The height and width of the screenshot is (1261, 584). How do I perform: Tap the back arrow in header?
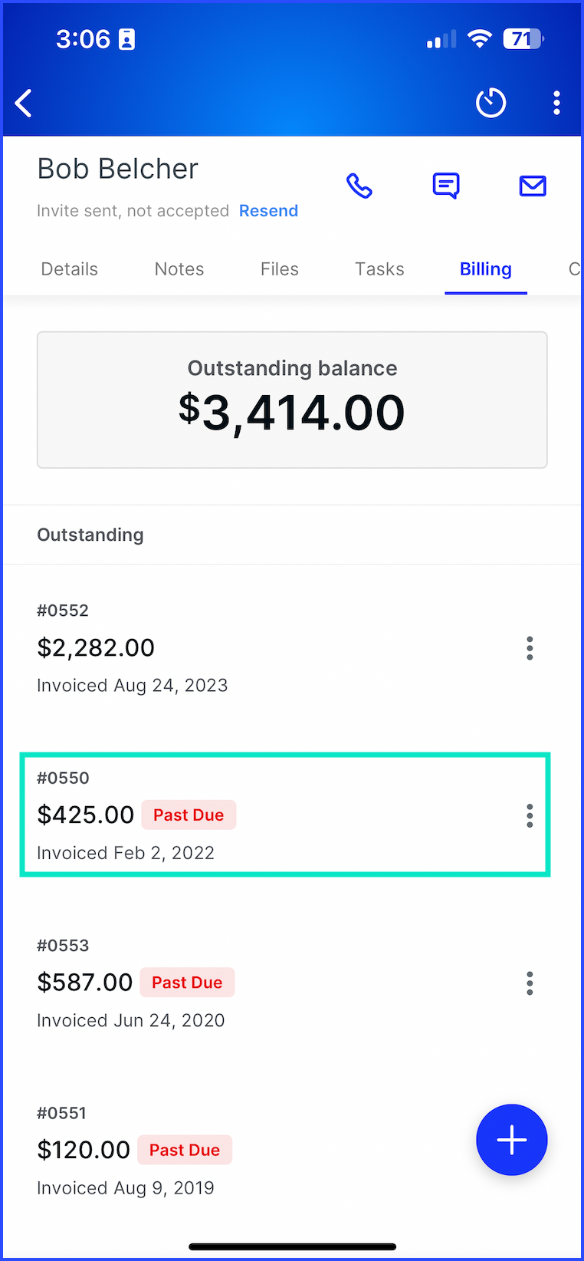point(24,103)
